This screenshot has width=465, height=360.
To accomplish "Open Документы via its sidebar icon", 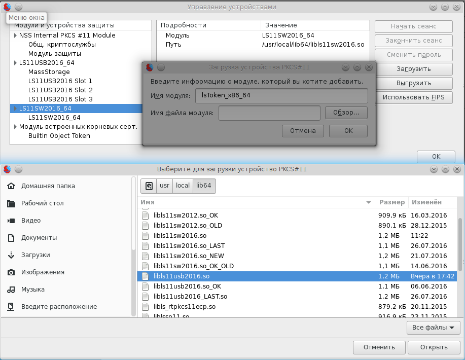I will (11, 238).
